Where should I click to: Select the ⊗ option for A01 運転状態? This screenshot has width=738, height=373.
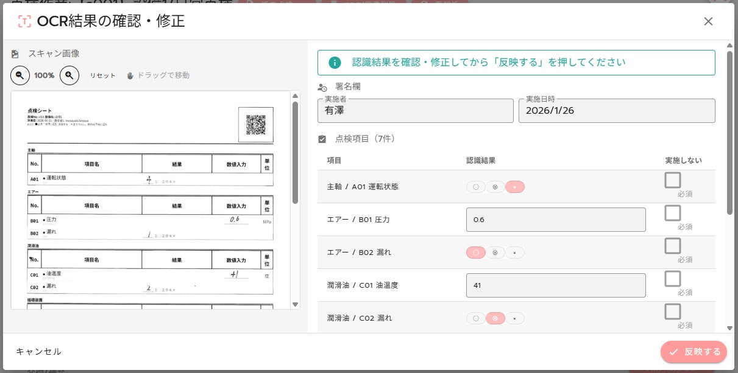(x=495, y=187)
